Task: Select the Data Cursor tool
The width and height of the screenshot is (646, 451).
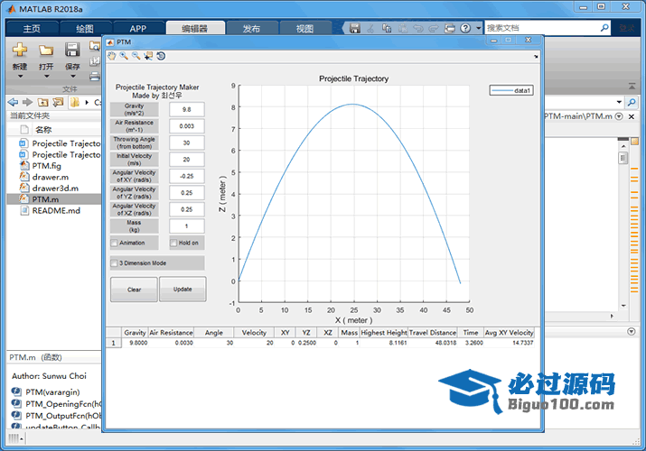Action: click(148, 56)
